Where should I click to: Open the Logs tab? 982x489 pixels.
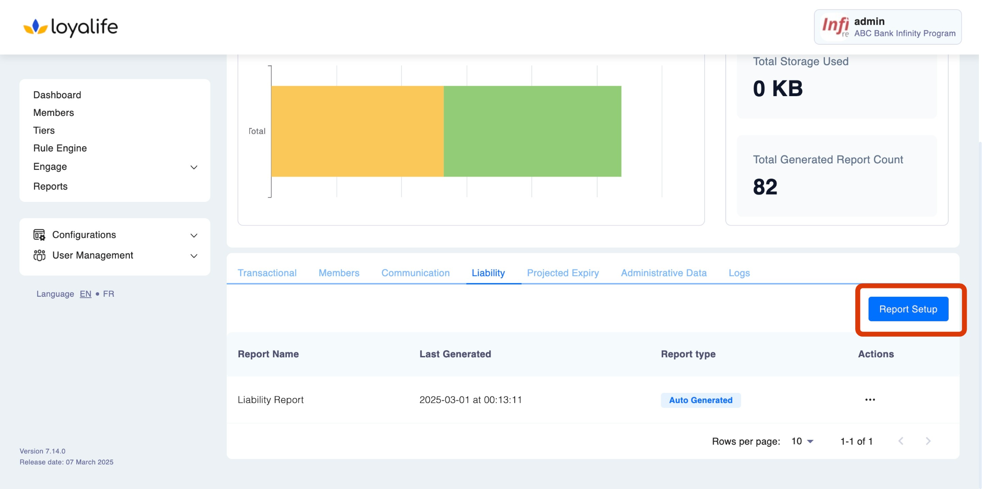click(x=739, y=273)
